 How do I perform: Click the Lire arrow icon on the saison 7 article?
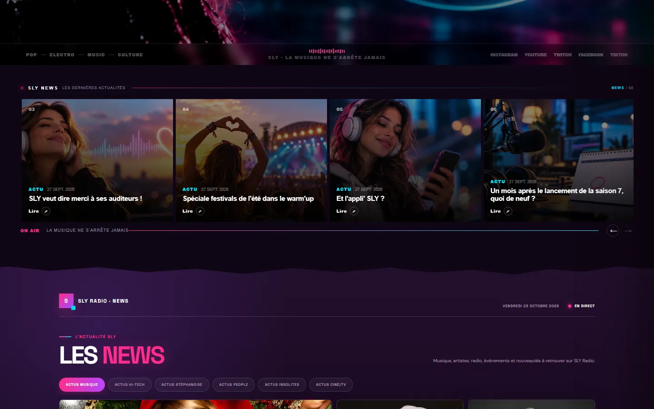(x=508, y=211)
